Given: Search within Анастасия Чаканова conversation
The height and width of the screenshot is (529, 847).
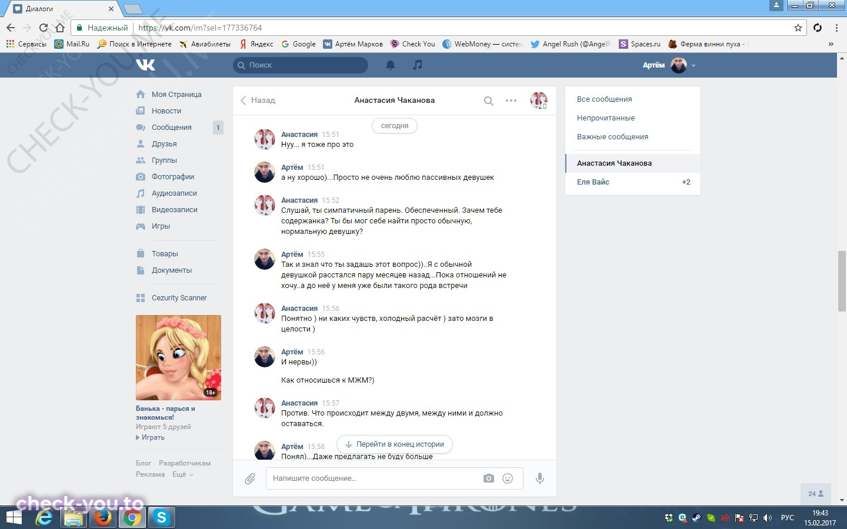Looking at the screenshot, I should click(488, 101).
